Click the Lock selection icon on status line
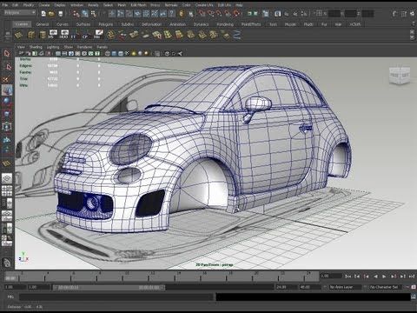The image size is (417, 313). [x=182, y=13]
